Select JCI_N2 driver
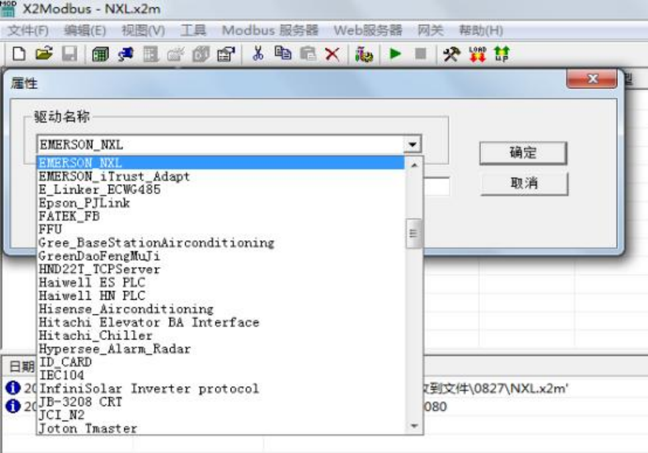648x453 pixels. point(221,415)
